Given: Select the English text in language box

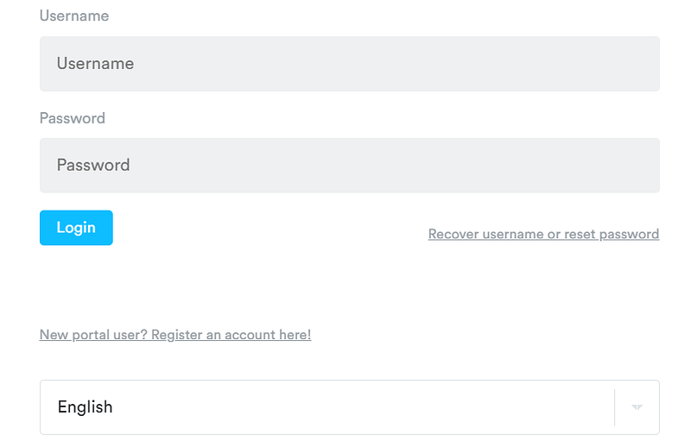Looking at the screenshot, I should click(x=85, y=407).
